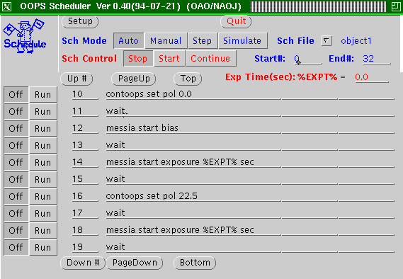Toggle Run for line 13
The height and width of the screenshot is (279, 403).
pyautogui.click(x=43, y=145)
